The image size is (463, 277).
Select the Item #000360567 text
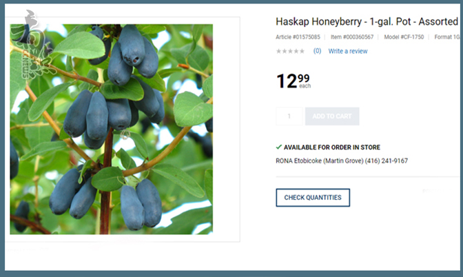click(352, 37)
